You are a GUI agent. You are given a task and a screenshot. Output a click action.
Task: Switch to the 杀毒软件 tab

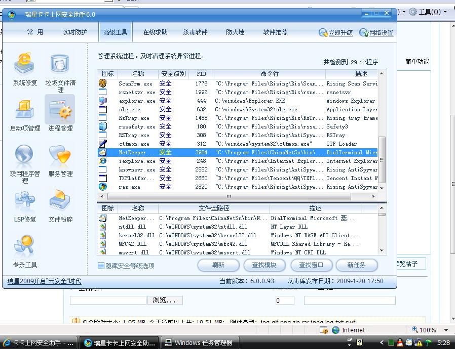pyautogui.click(x=195, y=32)
